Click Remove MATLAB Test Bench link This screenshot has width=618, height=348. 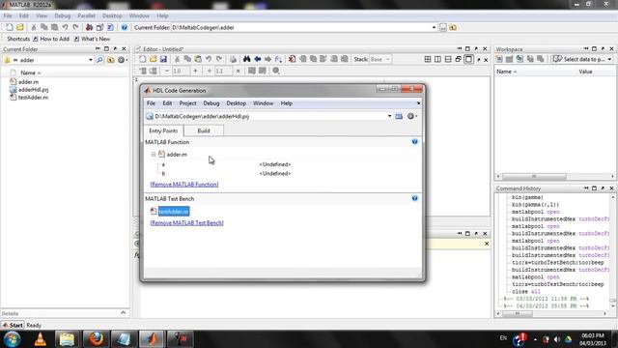click(186, 223)
